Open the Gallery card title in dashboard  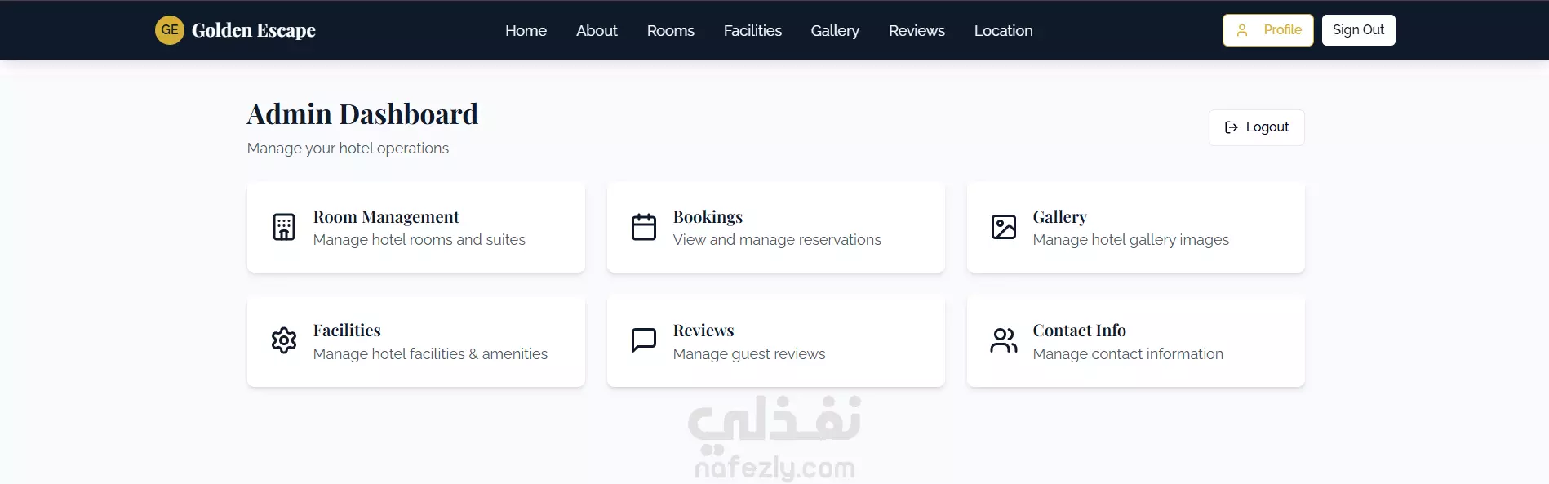click(x=1060, y=217)
